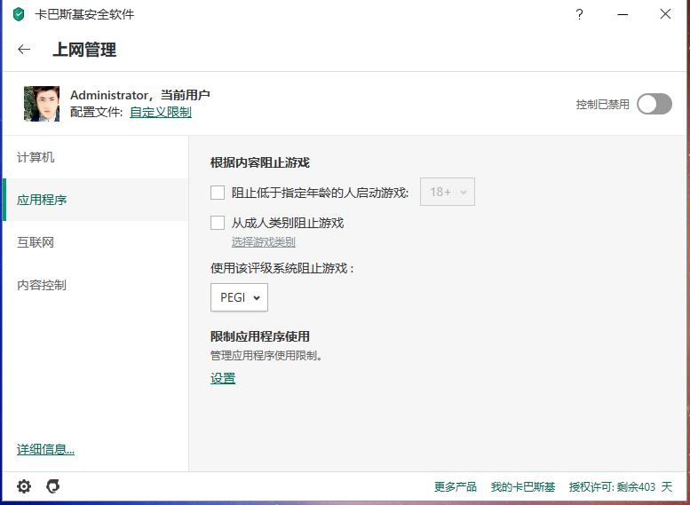Open the PEGI rating system dropdown
Image resolution: width=690 pixels, height=505 pixels.
click(239, 297)
